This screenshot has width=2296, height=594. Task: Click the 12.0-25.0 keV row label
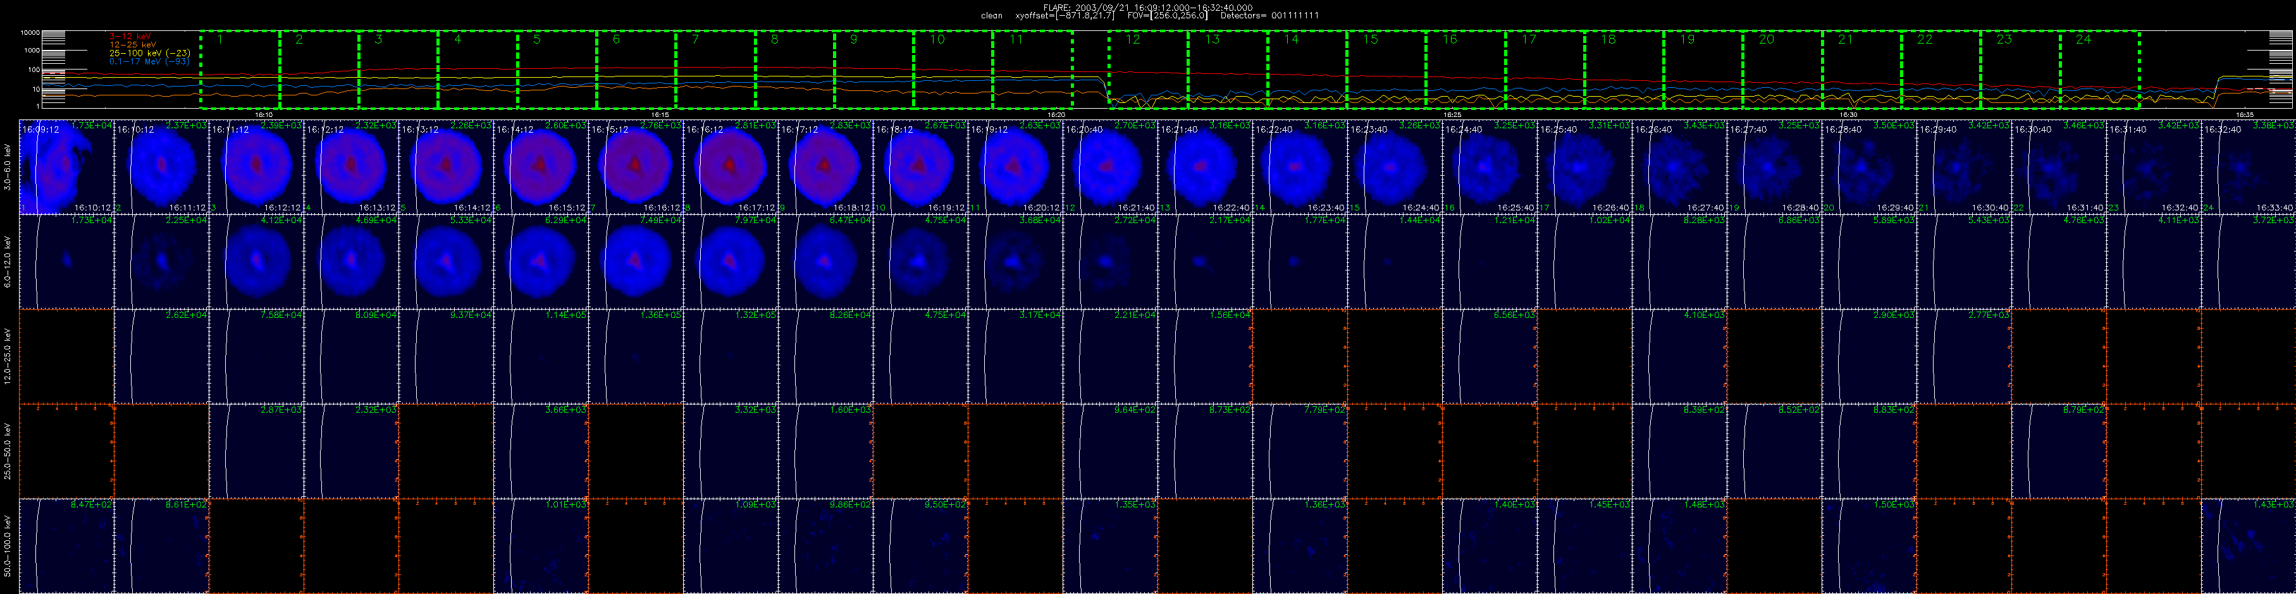point(8,356)
